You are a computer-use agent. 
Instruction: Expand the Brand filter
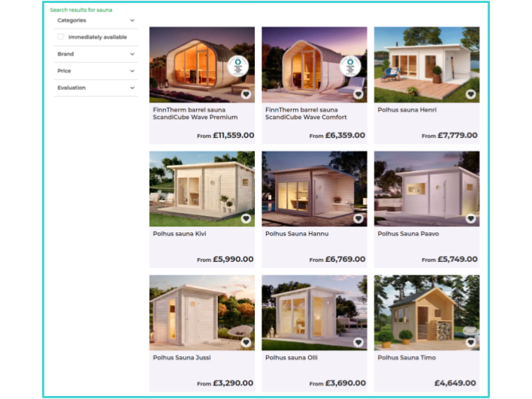click(x=96, y=54)
